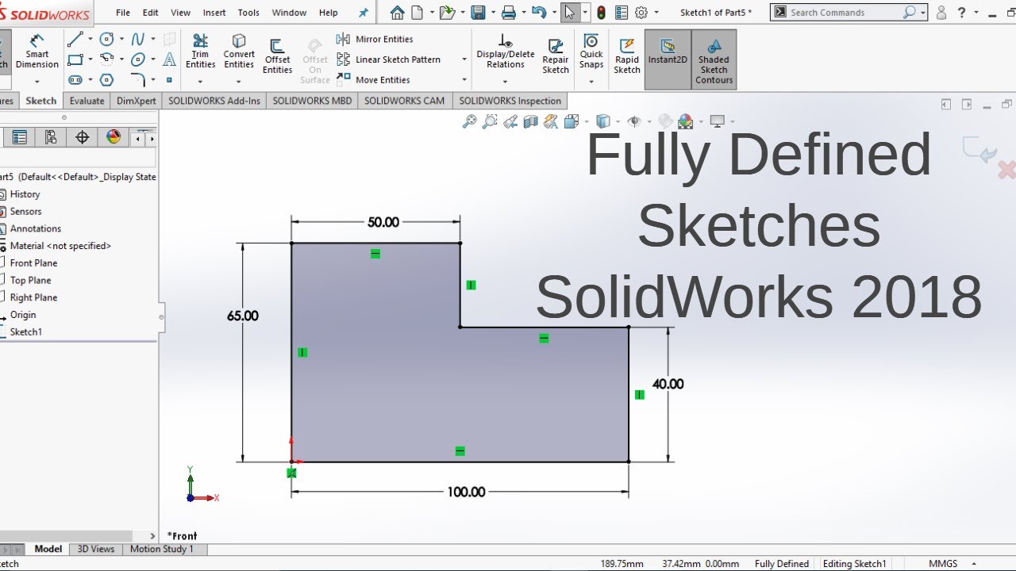Click the Convert Entities tool
The image size is (1016, 571).
click(239, 52)
